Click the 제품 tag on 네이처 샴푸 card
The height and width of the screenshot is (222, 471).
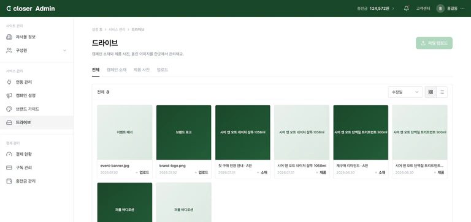321,172
